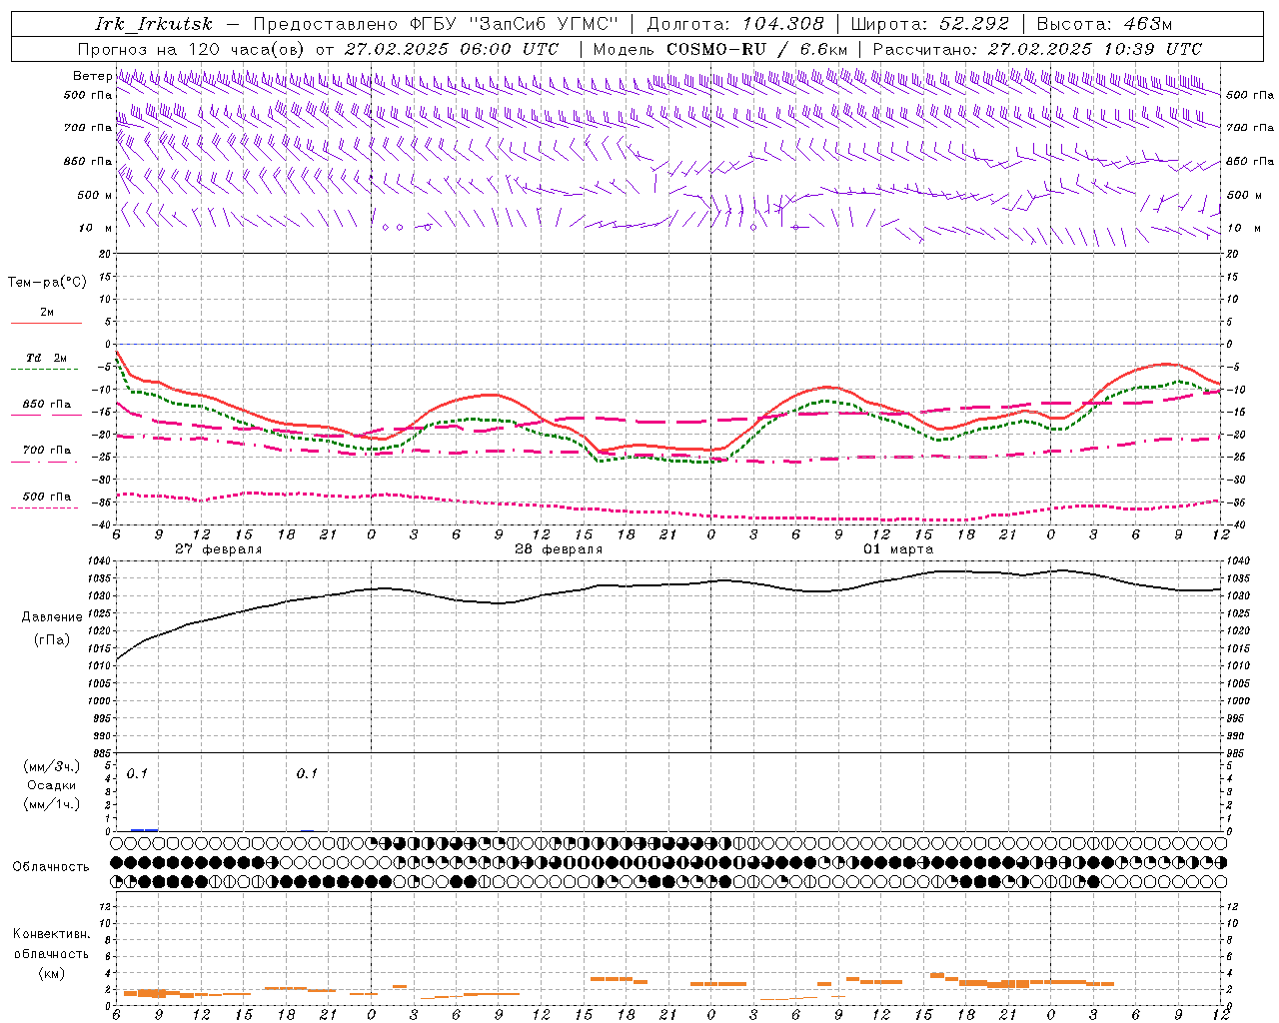The height and width of the screenshot is (1023, 1279).
Task: Click the Широта: 52.292 value
Action: (x=929, y=24)
